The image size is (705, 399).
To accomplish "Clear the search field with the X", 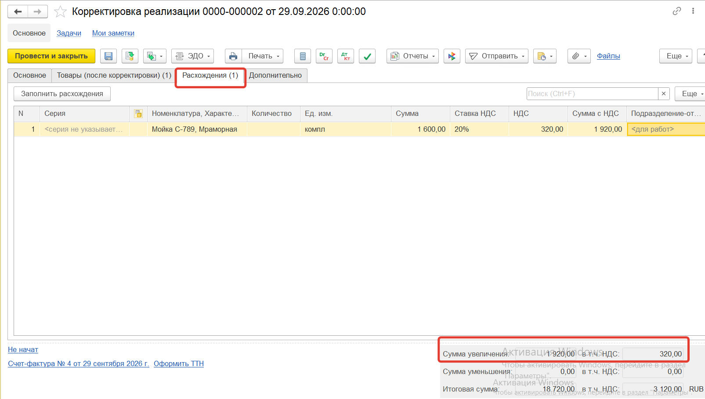I will [x=664, y=94].
